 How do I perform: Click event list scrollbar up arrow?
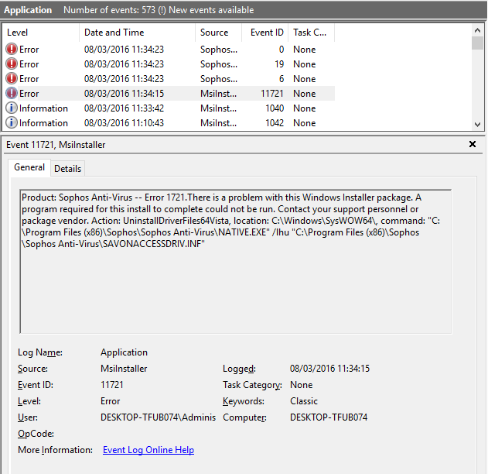(x=477, y=30)
